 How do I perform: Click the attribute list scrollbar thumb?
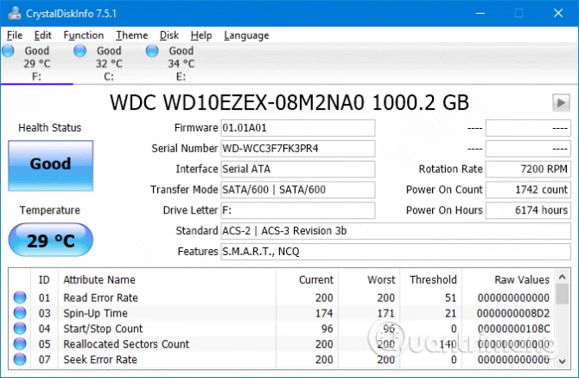tap(563, 294)
